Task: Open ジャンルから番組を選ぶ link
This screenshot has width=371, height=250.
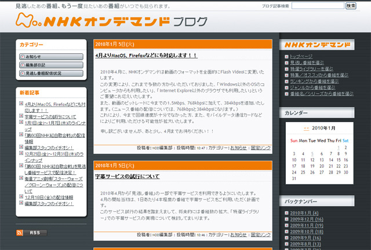Action: coord(312,87)
